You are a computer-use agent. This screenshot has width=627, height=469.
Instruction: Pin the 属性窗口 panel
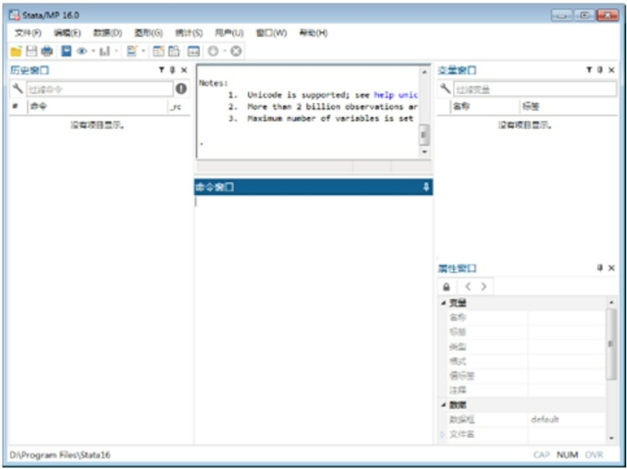(x=600, y=268)
